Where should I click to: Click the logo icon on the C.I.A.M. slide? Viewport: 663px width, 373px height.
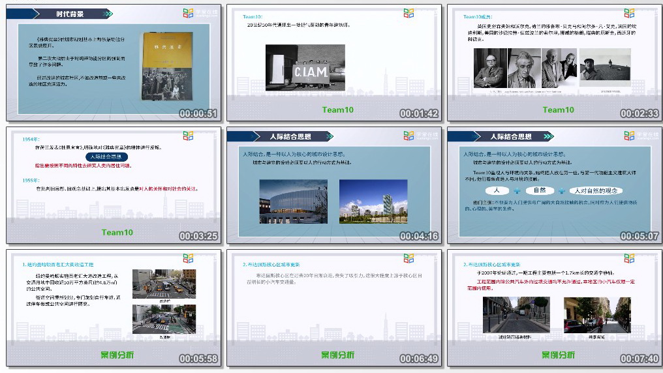point(409,13)
